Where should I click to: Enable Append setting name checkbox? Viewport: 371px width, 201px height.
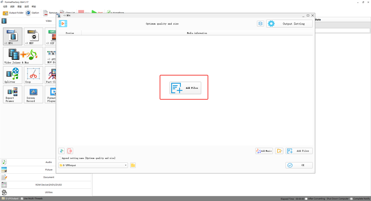60,158
